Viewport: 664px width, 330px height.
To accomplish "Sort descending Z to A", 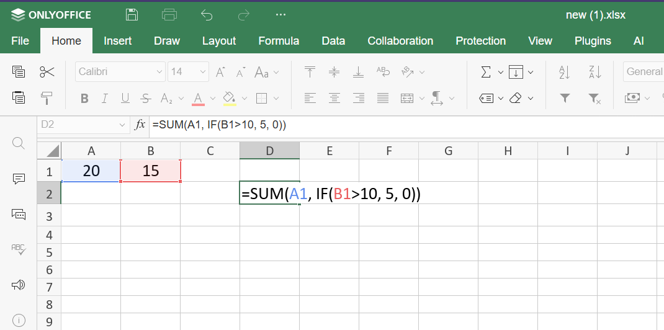I will (595, 72).
